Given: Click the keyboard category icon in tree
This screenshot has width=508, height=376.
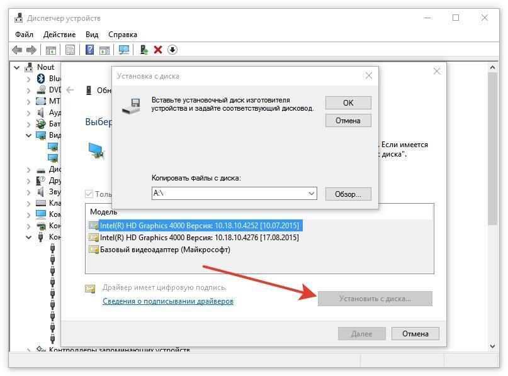Looking at the screenshot, I should (x=41, y=203).
